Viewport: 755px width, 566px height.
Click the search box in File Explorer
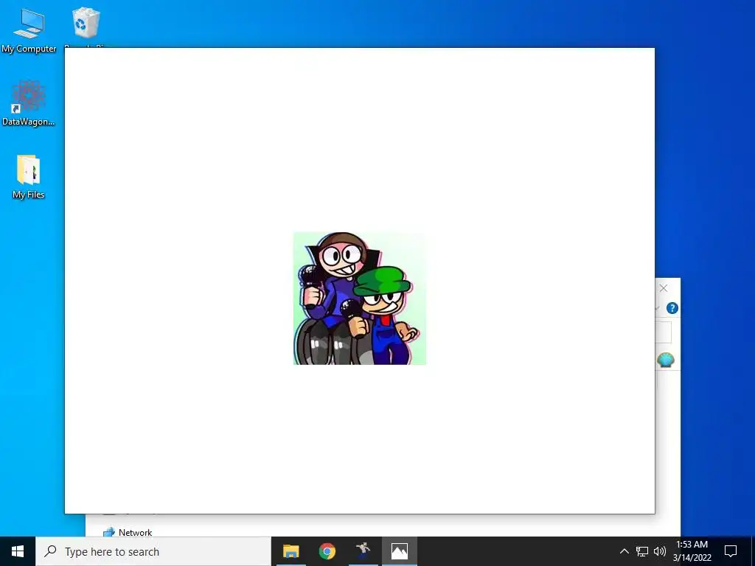[x=663, y=332]
